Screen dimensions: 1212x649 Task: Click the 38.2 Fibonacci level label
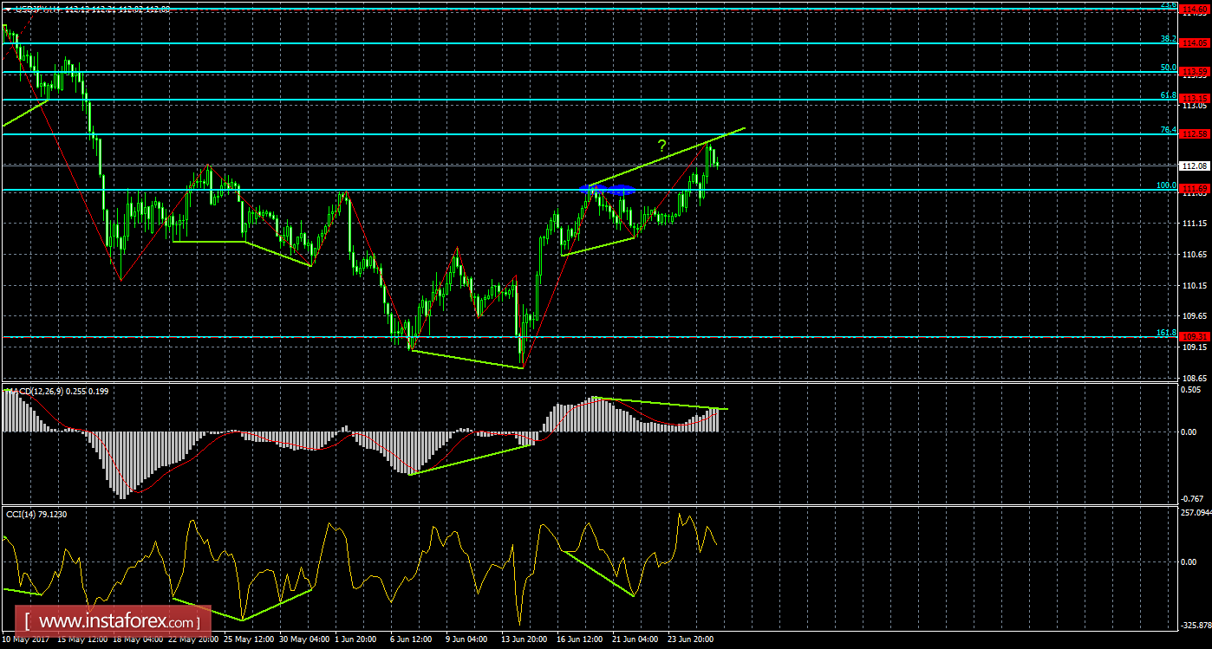coord(1168,39)
